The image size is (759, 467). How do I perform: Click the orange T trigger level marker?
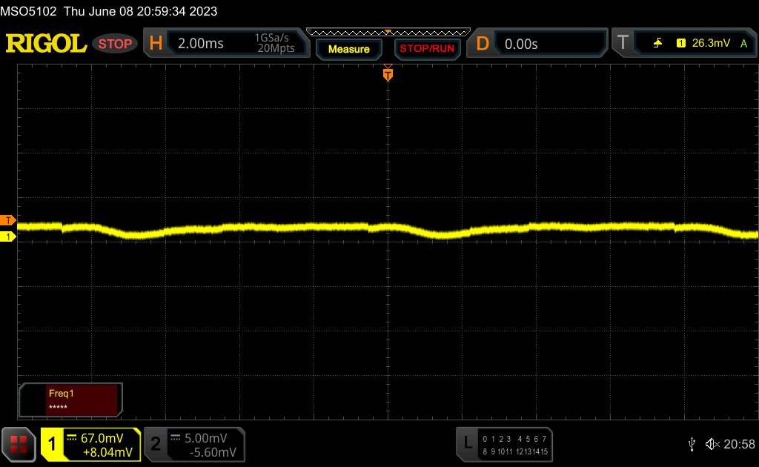point(8,220)
